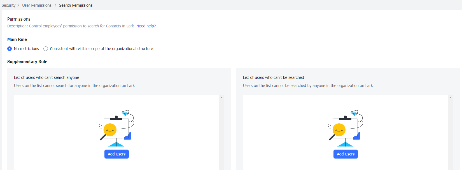Screen dimensions: 462x170
Task: Navigate to User Permissions breadcrumb
Action: click(37, 5)
